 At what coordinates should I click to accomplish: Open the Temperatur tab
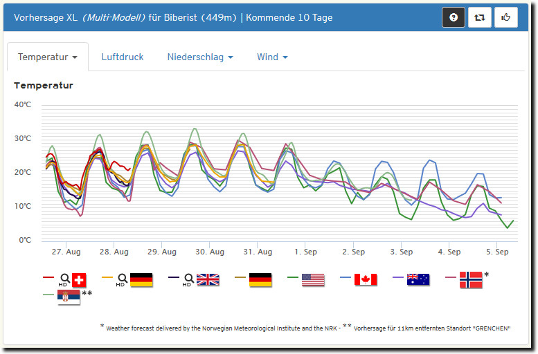tap(48, 57)
